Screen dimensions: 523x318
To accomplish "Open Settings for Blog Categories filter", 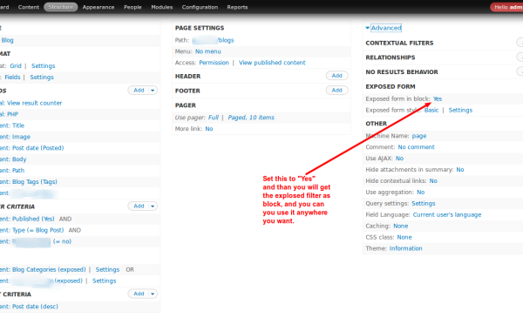I will click(107, 270).
